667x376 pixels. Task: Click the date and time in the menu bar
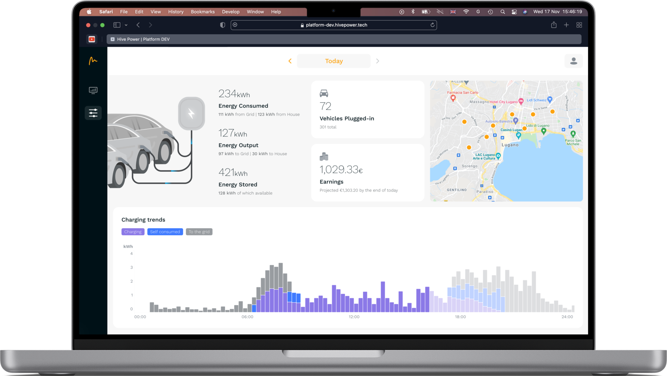(557, 12)
